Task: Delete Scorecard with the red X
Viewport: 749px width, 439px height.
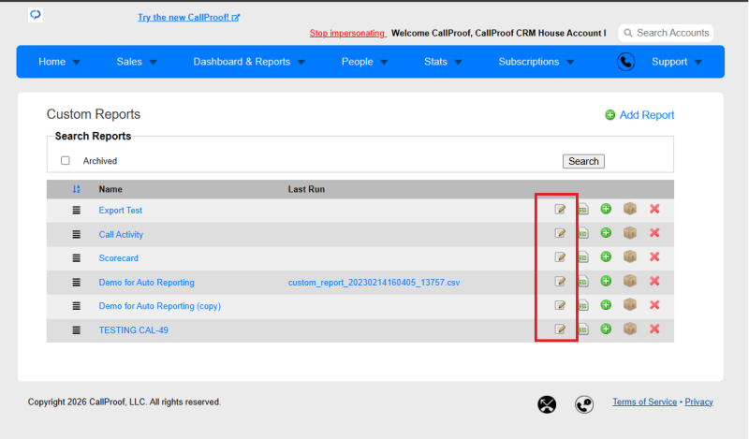Action: 654,256
